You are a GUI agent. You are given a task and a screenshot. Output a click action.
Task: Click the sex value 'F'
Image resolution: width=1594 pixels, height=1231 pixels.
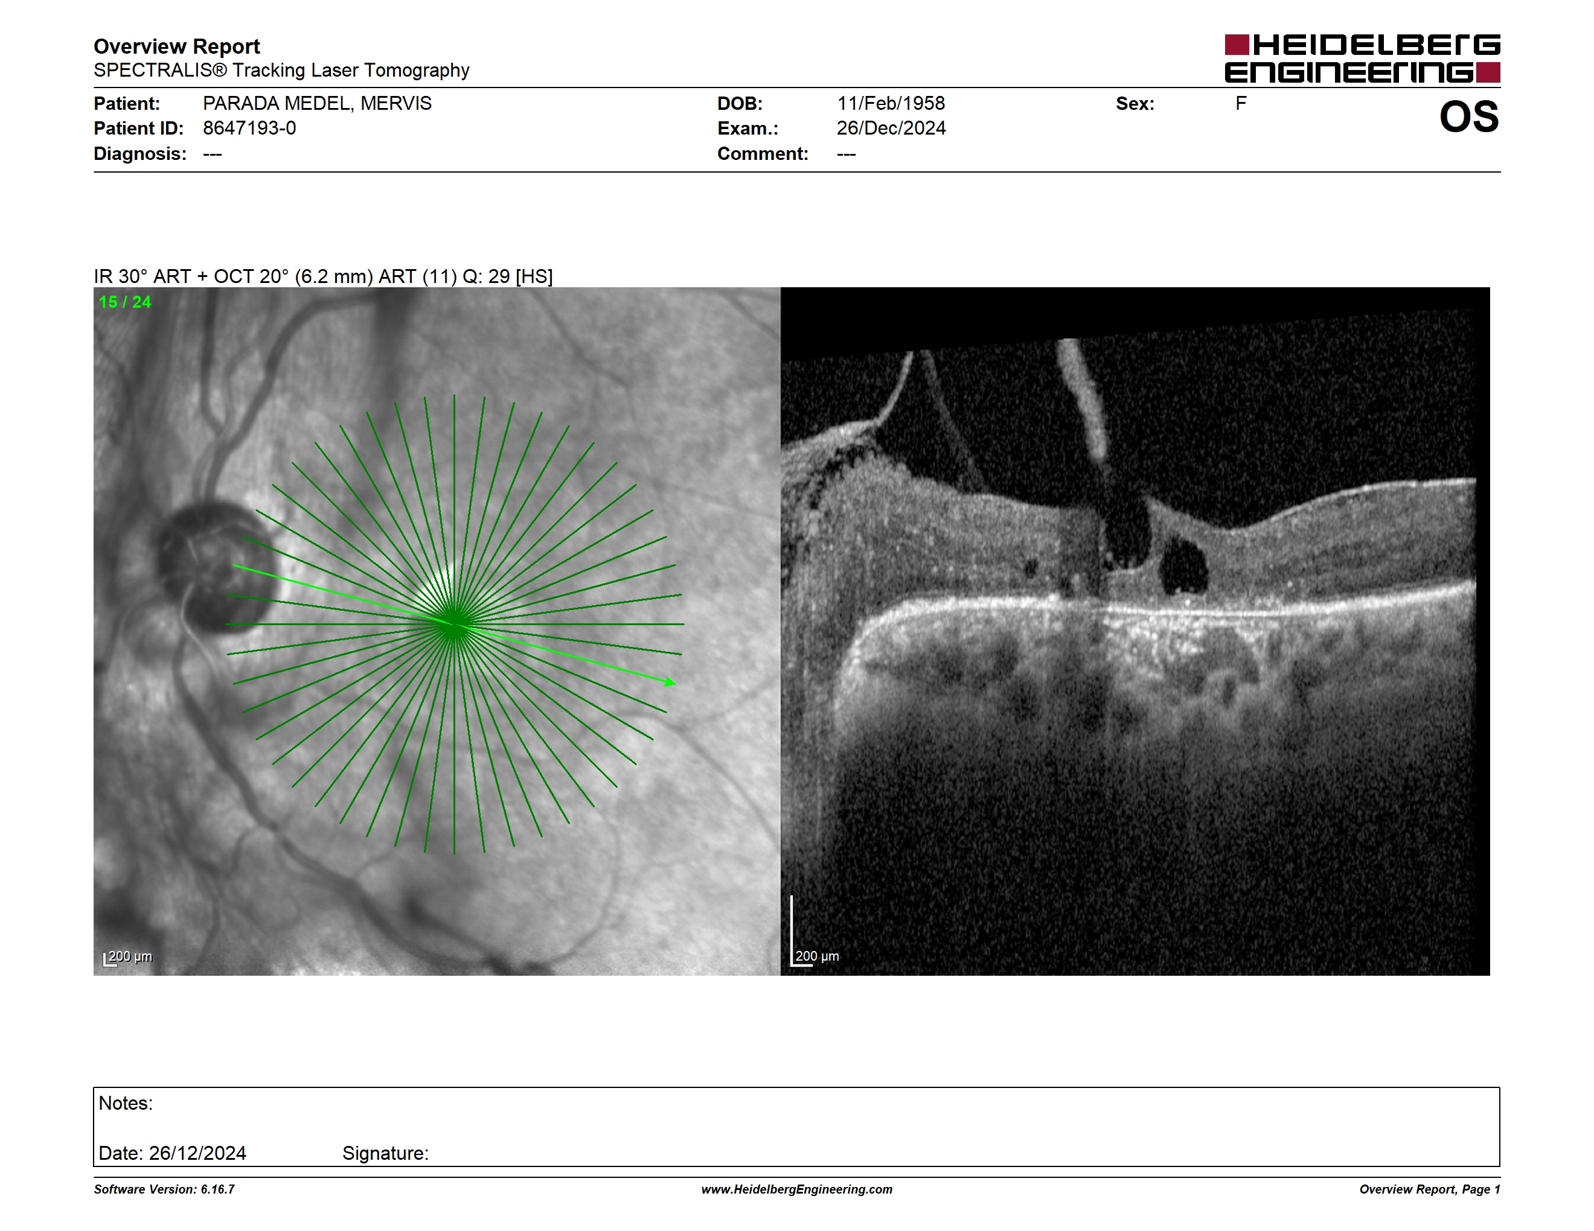[1241, 104]
